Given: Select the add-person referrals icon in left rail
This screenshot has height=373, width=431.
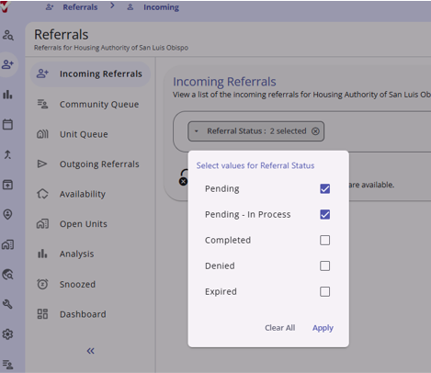Looking at the screenshot, I should 8,64.
